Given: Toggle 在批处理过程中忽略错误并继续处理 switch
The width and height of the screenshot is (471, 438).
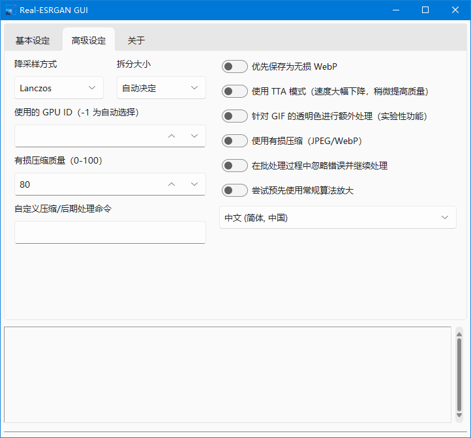Looking at the screenshot, I should point(235,166).
